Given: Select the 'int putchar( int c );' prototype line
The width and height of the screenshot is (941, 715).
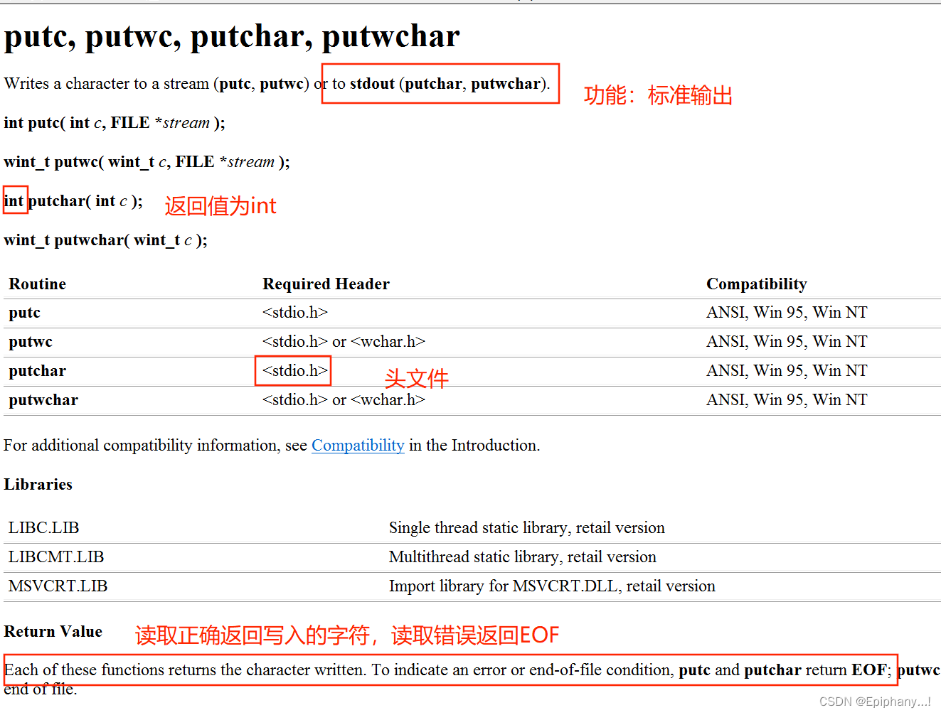Looking at the screenshot, I should (73, 201).
